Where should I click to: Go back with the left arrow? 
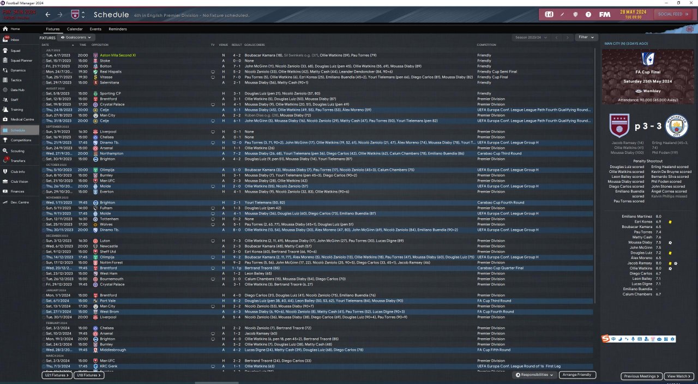pos(48,15)
